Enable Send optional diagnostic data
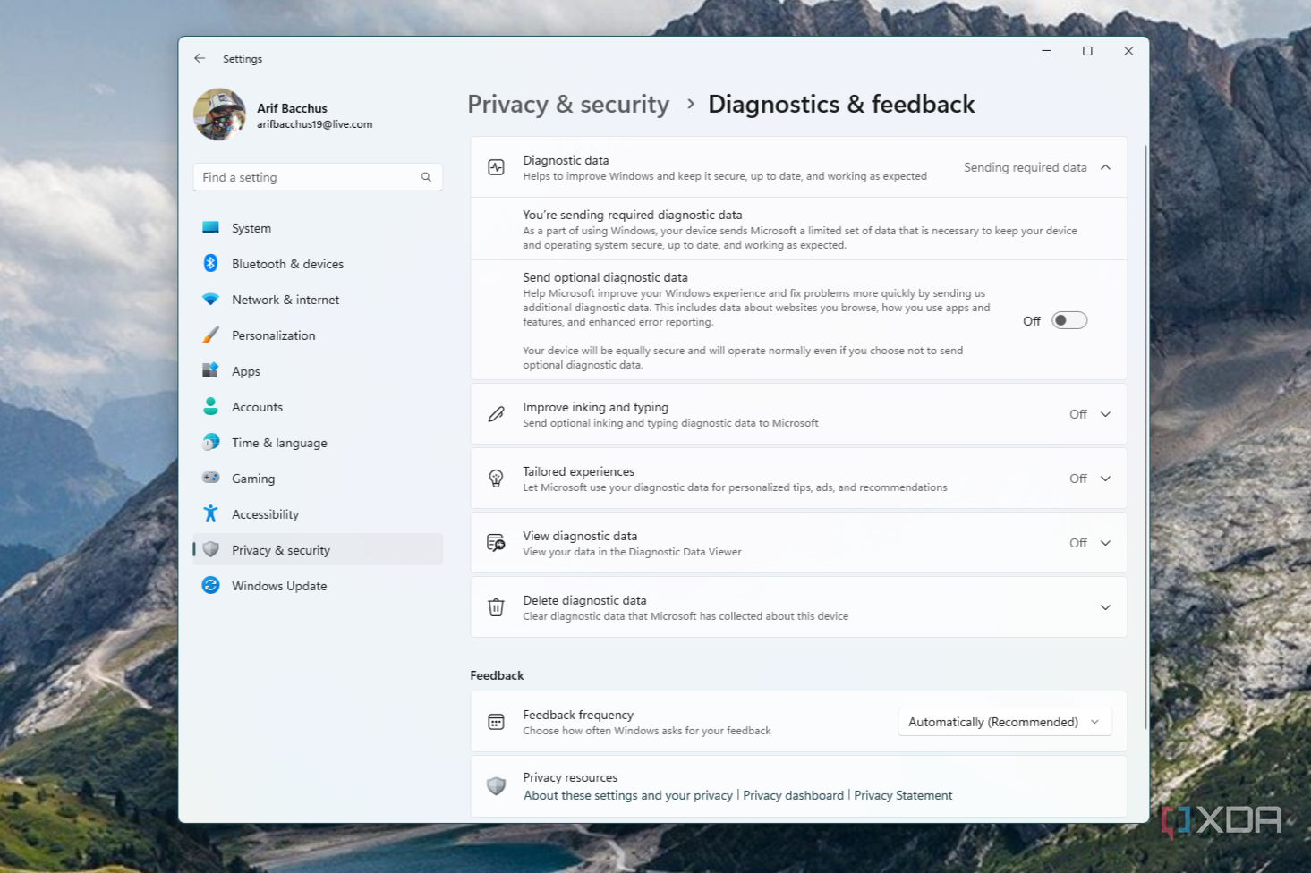The image size is (1311, 873). [x=1068, y=320]
